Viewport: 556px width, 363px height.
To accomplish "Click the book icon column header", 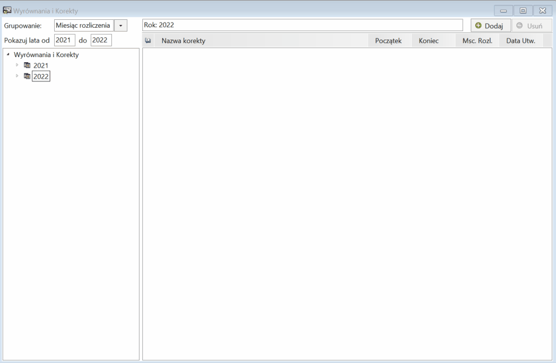I will coord(148,41).
